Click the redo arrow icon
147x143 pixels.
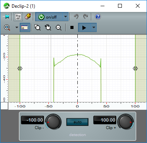click(x=85, y=17)
